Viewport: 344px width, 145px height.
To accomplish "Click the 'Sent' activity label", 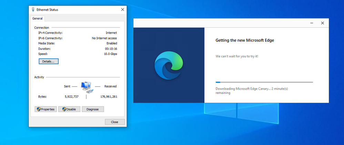I will [67, 86].
